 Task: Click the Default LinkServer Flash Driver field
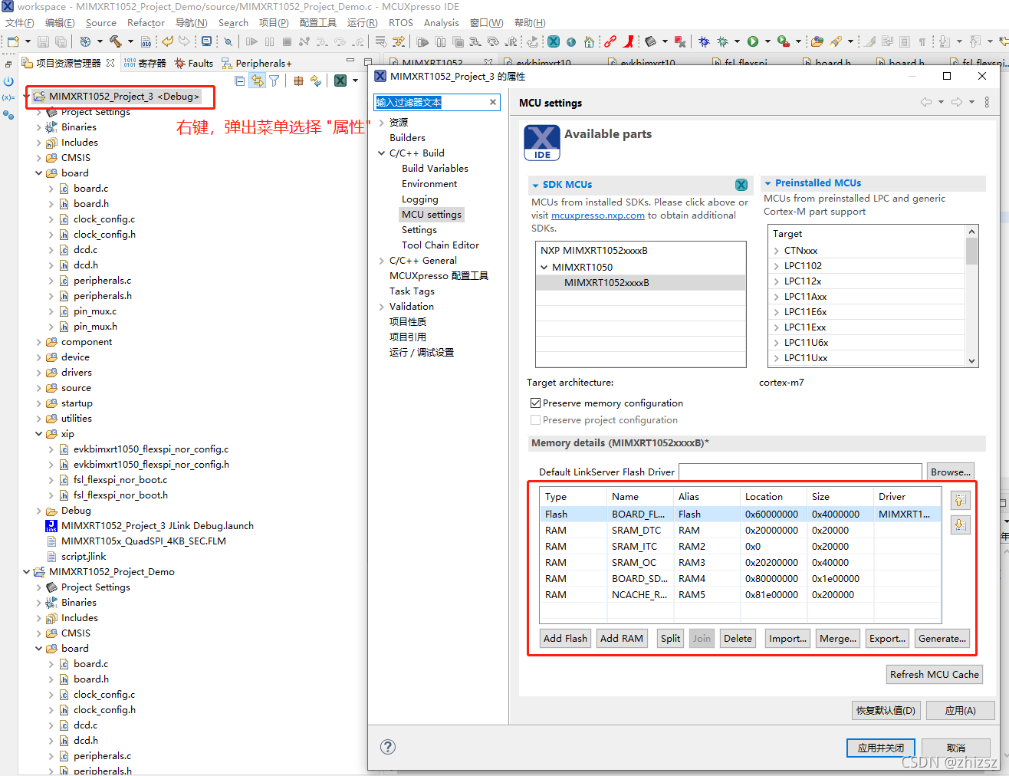(800, 472)
